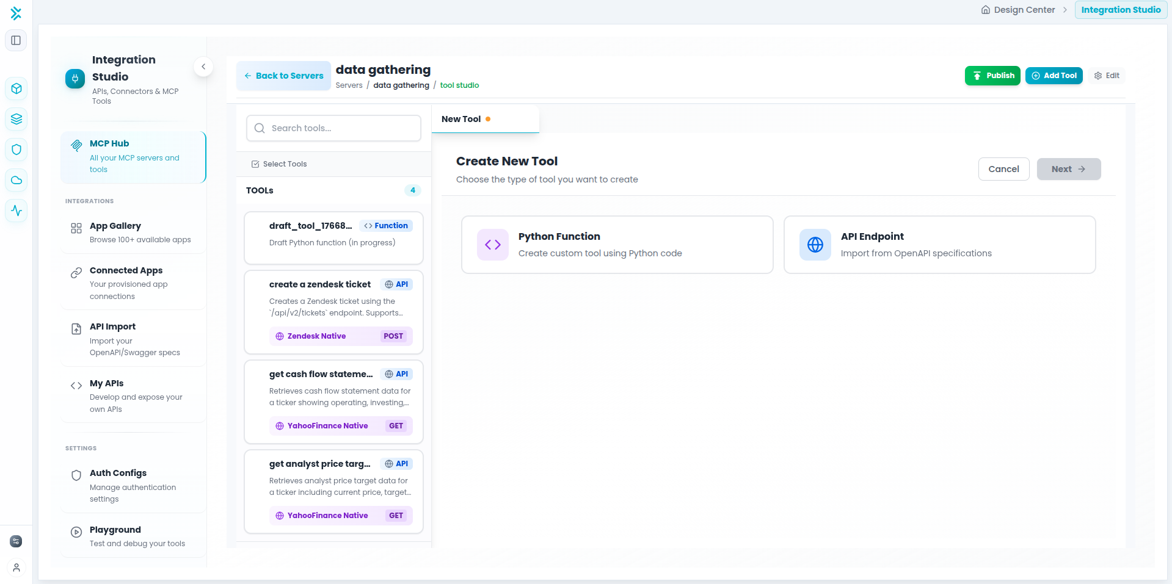Open the user profile icon at bottom
Viewport: 1172px width, 584px height.
point(16,568)
